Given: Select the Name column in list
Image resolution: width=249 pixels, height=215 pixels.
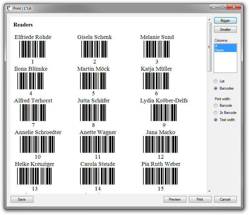Looking at the screenshot, I should (225, 50).
